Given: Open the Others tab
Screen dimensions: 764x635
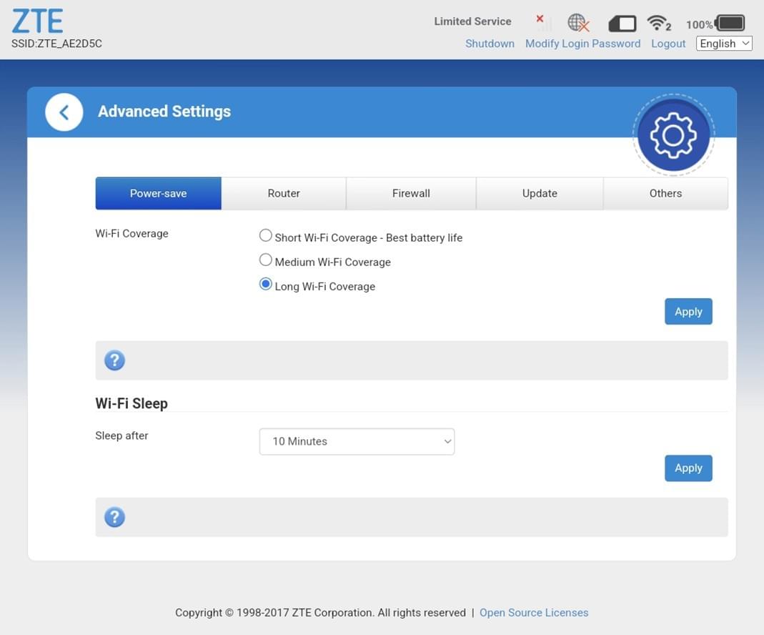Looking at the screenshot, I should pyautogui.click(x=665, y=194).
